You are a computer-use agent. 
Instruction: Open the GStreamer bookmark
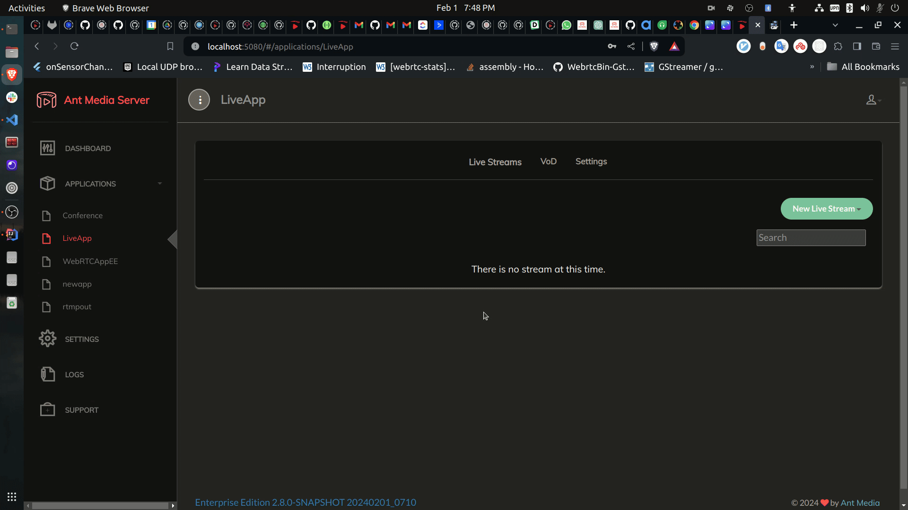[684, 67]
